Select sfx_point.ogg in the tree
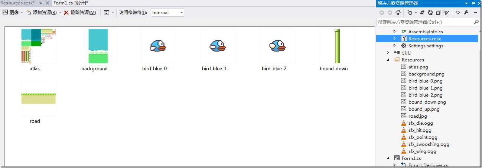 pyautogui.click(x=423, y=137)
